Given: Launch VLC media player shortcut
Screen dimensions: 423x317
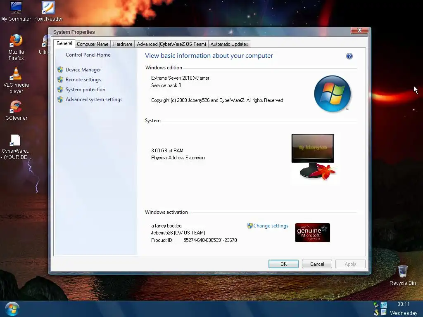Looking at the screenshot, I should (16, 80).
